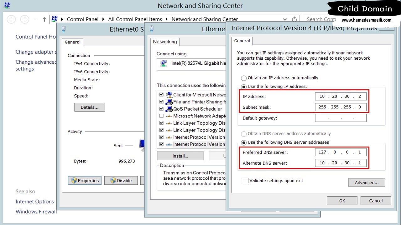Select Use the following IP address
This screenshot has height=225, width=401.
[x=244, y=87]
